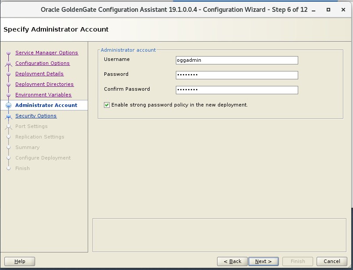
Task: Minimize the Configuration Assistant window
Action: point(314,10)
